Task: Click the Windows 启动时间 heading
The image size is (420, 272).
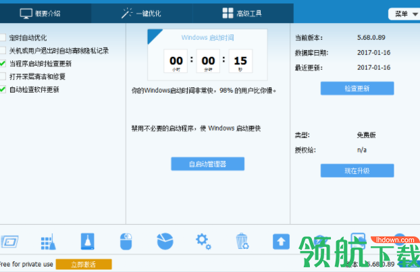Action: (x=207, y=38)
